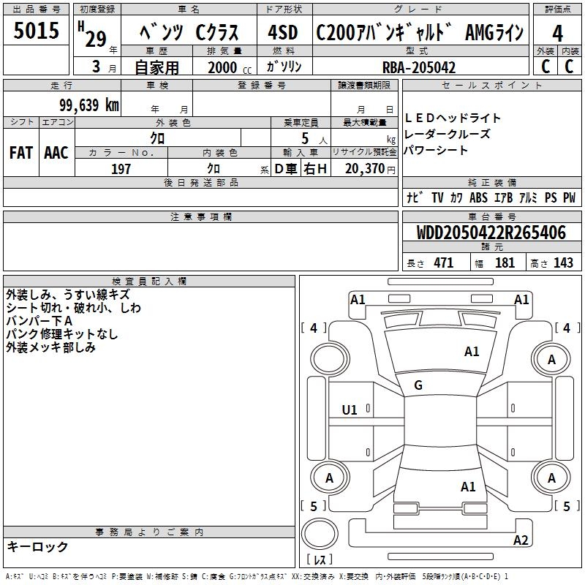The height and width of the screenshot is (585, 585).
Task: Click the FAT shift type cell
Action: point(20,153)
